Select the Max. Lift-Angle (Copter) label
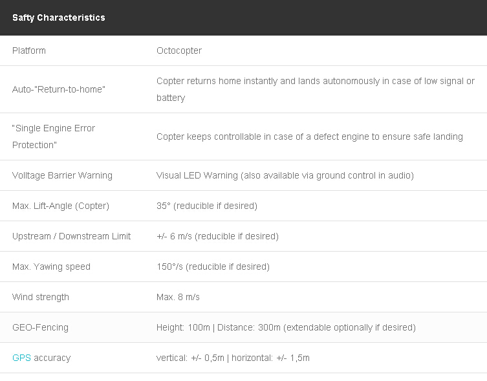487x381 pixels. pyautogui.click(x=61, y=206)
